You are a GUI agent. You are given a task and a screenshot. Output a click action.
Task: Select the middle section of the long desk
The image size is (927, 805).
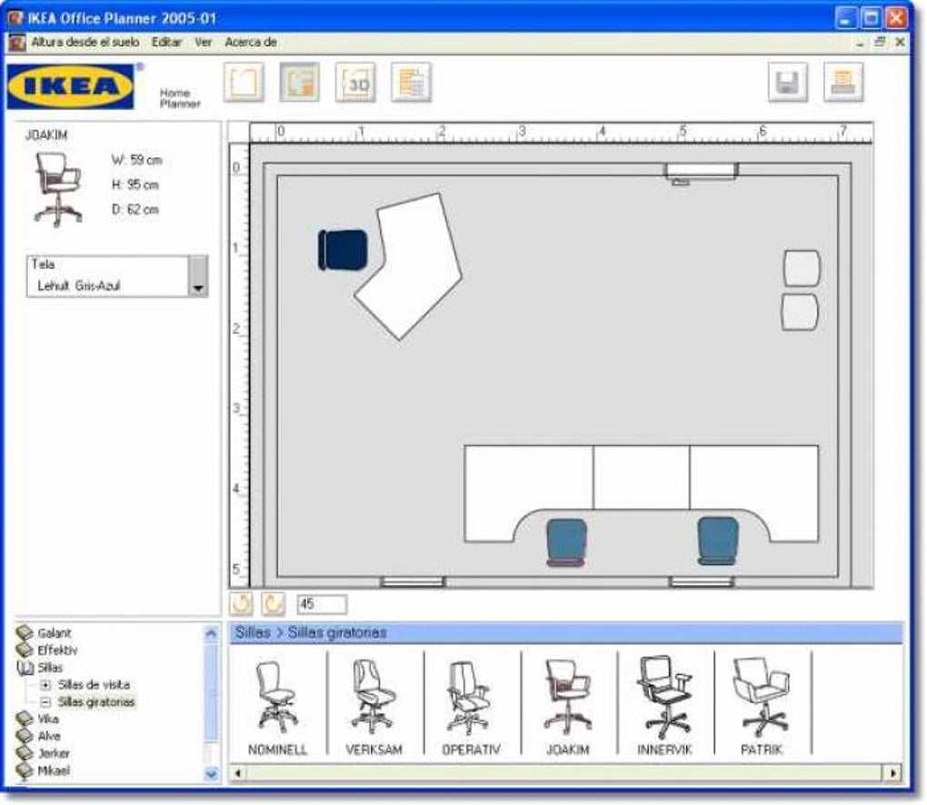click(642, 478)
